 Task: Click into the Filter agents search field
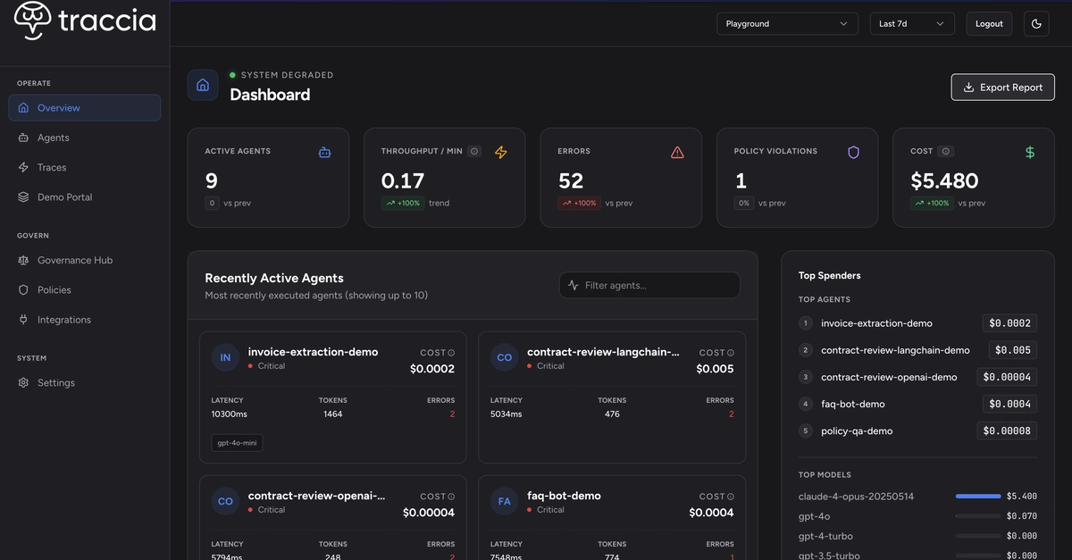(x=649, y=285)
